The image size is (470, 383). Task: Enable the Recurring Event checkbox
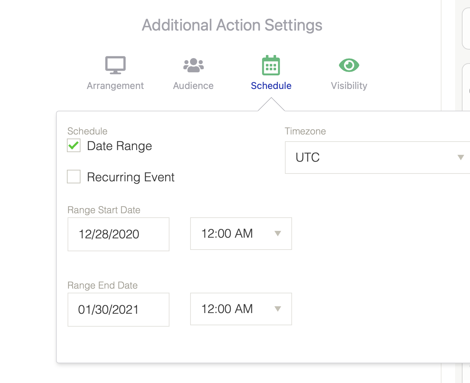click(74, 177)
